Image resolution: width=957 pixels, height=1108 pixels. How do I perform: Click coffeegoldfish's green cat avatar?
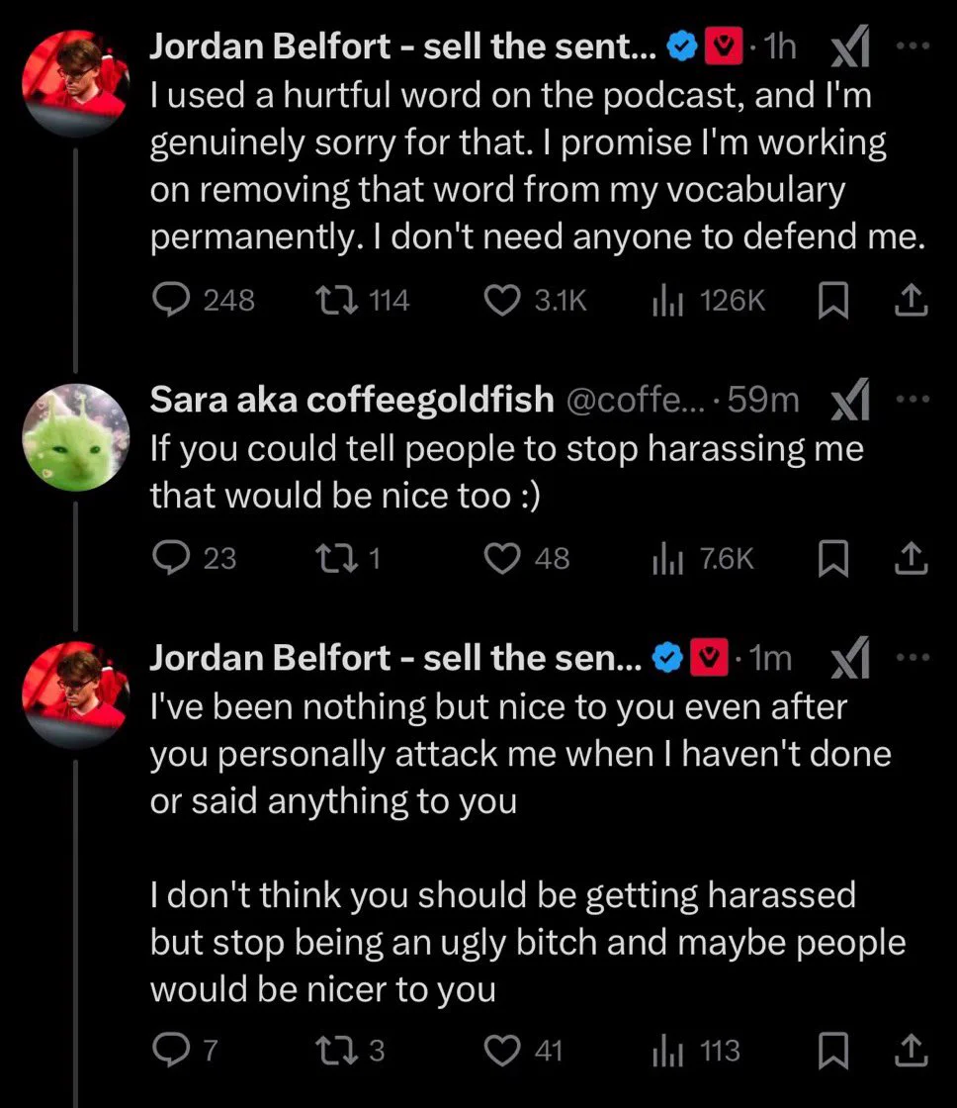76,437
